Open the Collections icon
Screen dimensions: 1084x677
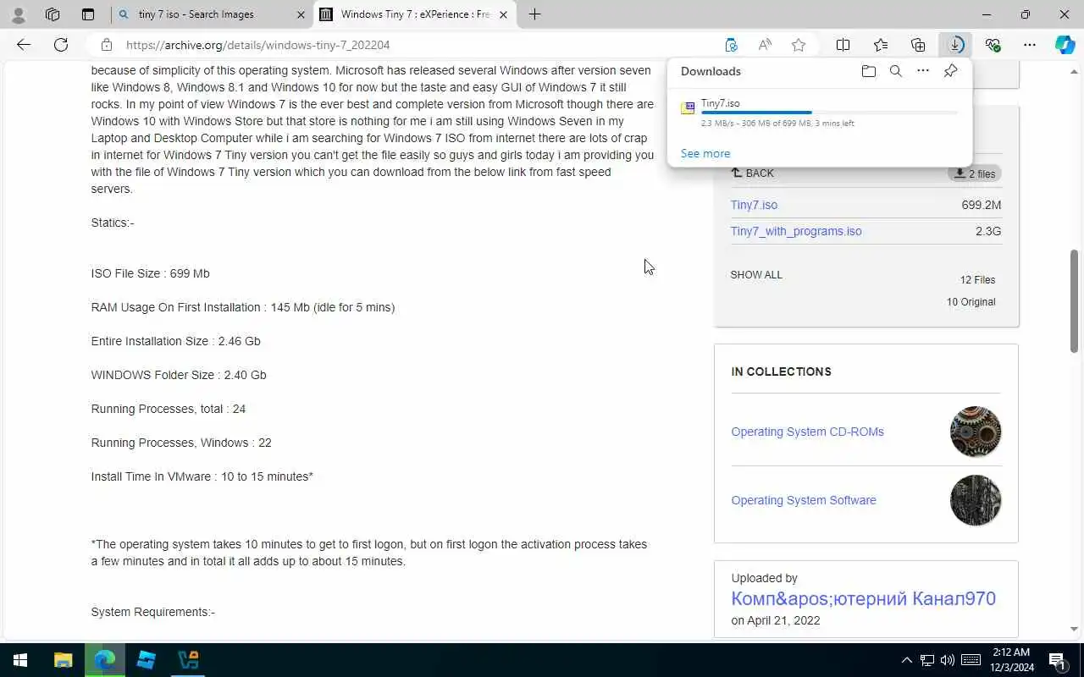918,45
